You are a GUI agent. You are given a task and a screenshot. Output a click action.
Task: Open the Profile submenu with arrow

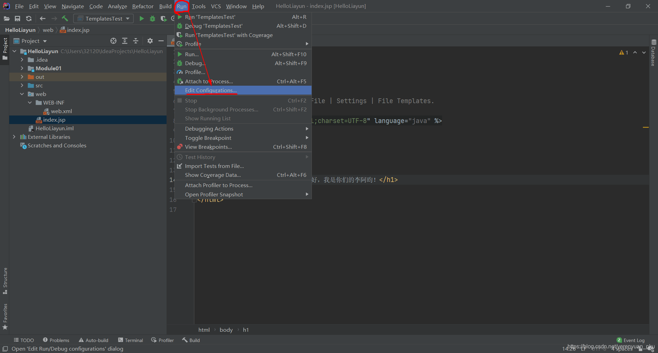(243, 44)
